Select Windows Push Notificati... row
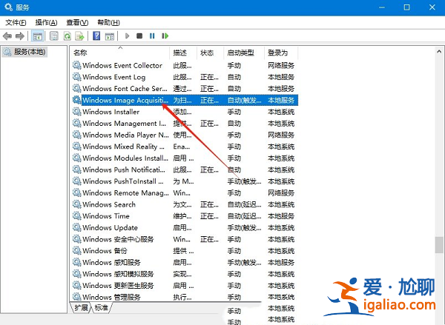The width and height of the screenshot is (445, 325). (185, 170)
